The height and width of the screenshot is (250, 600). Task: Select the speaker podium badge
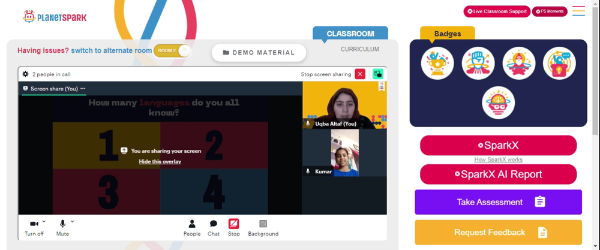[559, 63]
